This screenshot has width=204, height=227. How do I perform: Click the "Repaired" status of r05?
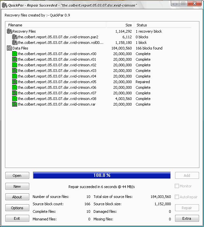click(x=143, y=82)
